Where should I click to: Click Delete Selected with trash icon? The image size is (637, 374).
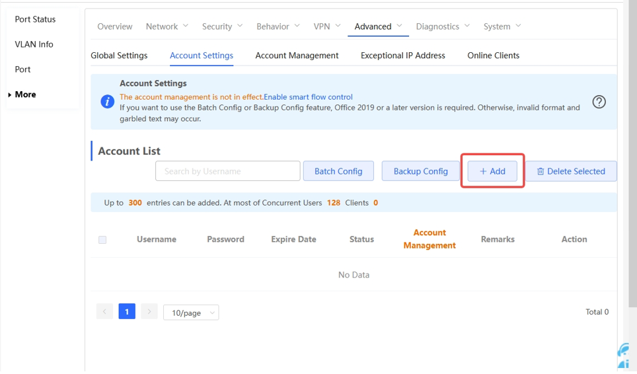coord(571,171)
